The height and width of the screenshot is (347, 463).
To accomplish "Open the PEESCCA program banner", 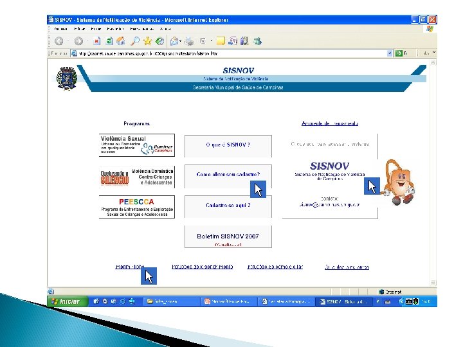I will 137,207.
